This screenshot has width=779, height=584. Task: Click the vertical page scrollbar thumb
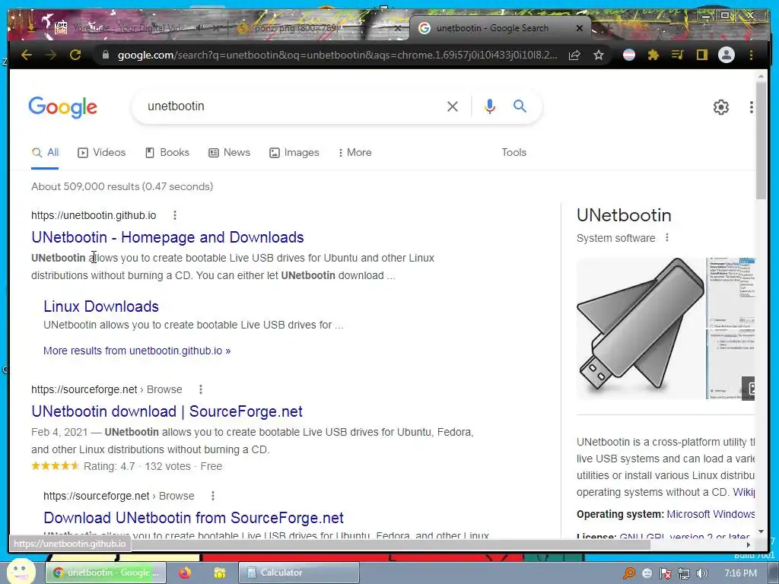(761, 140)
